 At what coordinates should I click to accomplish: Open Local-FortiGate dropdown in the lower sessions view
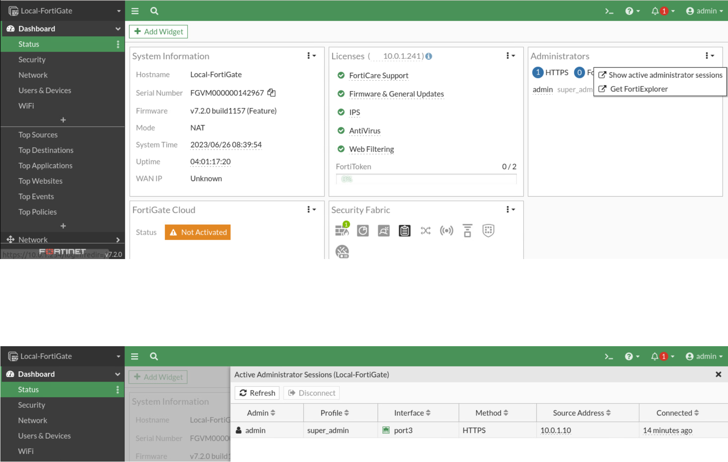(x=64, y=356)
